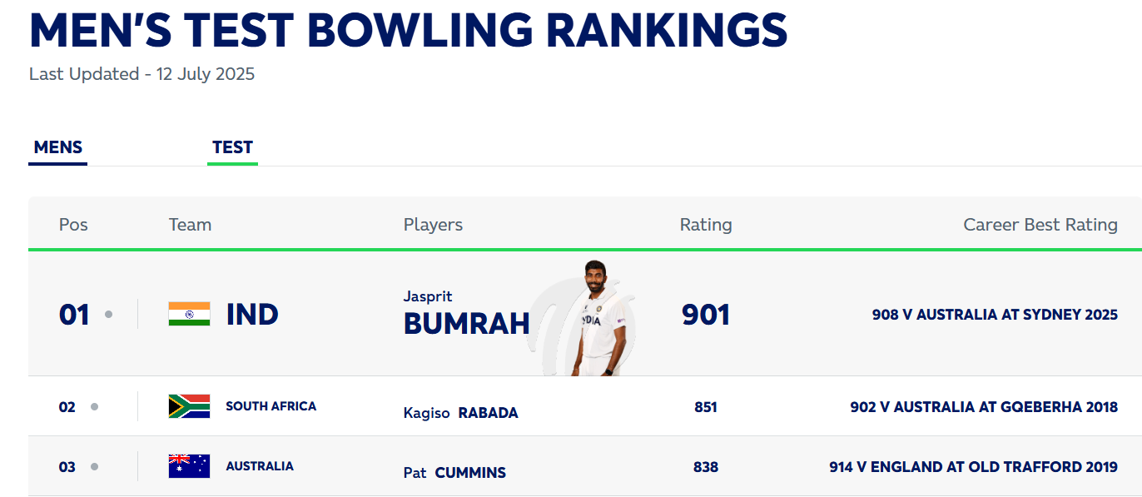Open the MENS category tab
This screenshot has height=497, width=1142.
[x=58, y=148]
